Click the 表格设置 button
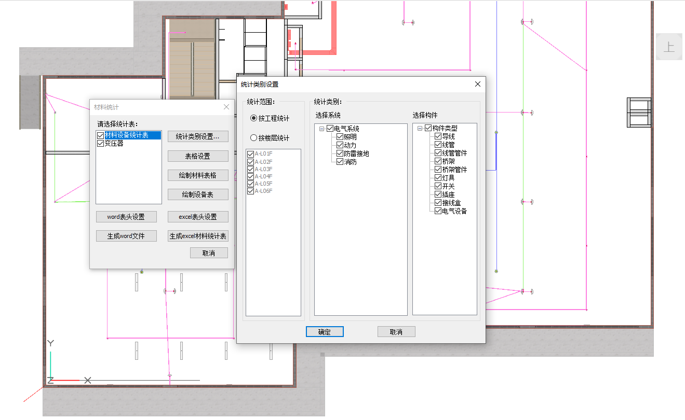This screenshot has height=420, width=685. (198, 156)
